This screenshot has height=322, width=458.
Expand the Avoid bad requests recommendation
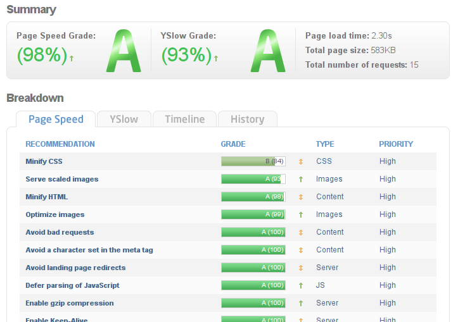pyautogui.click(x=60, y=232)
